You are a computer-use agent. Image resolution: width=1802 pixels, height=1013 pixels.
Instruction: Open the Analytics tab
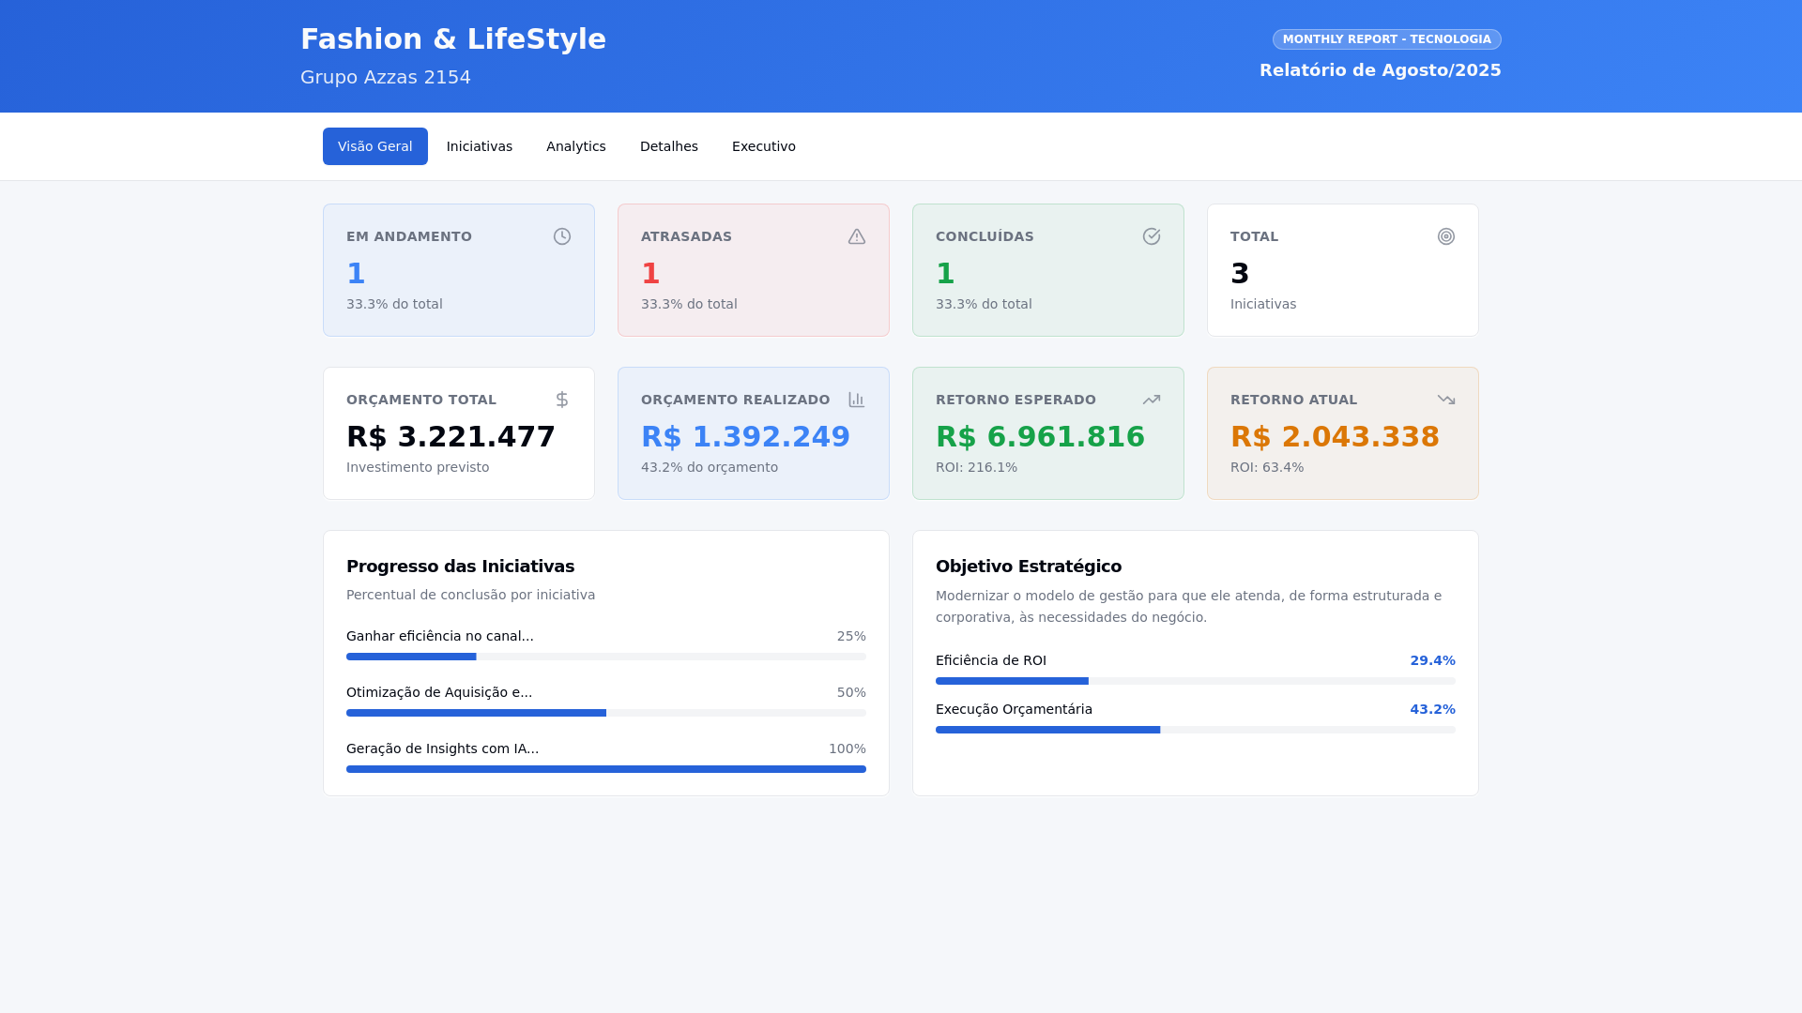pos(576,146)
